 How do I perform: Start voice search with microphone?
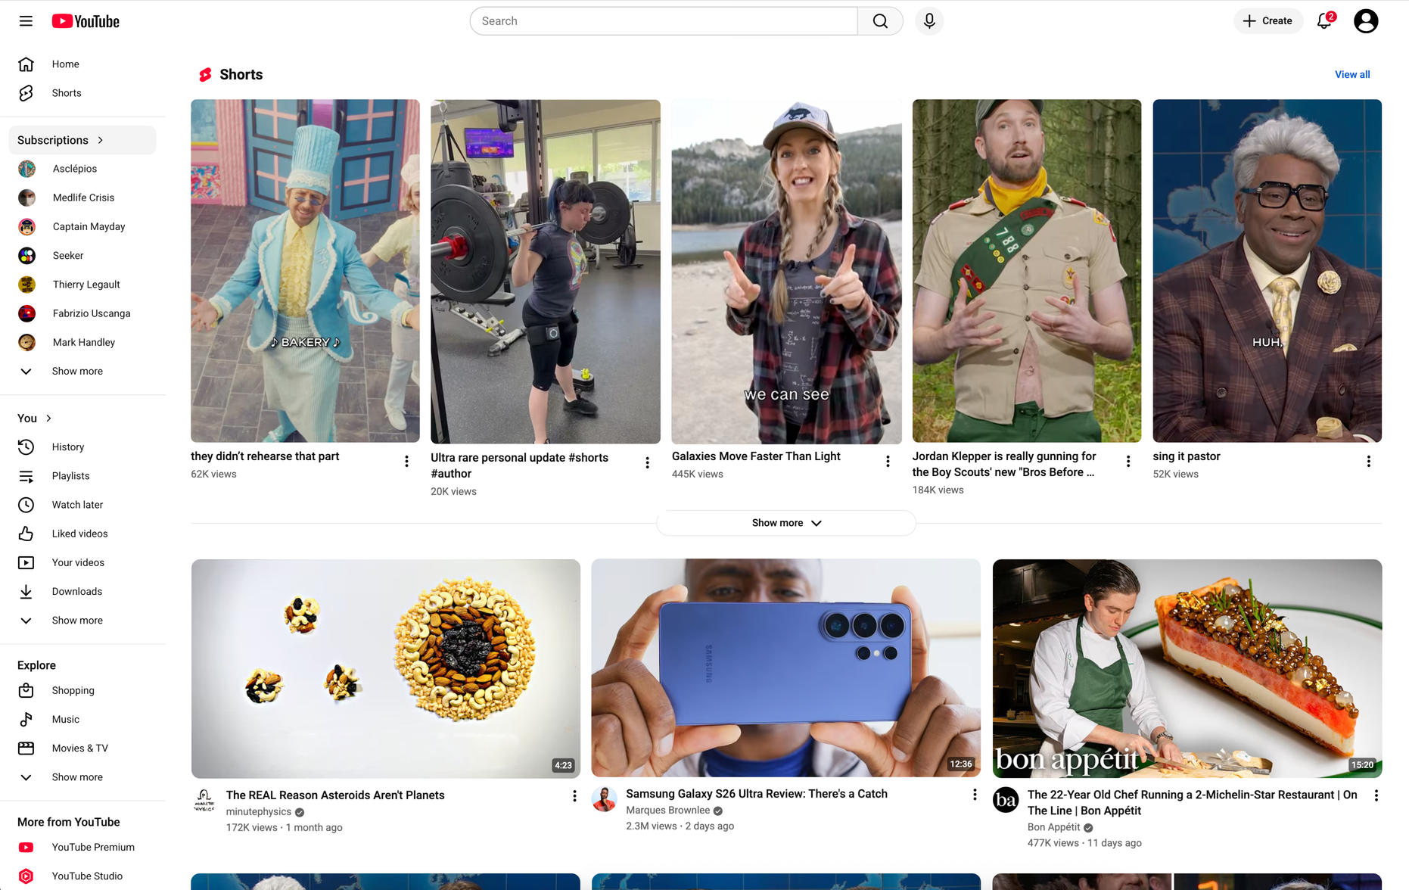929,21
